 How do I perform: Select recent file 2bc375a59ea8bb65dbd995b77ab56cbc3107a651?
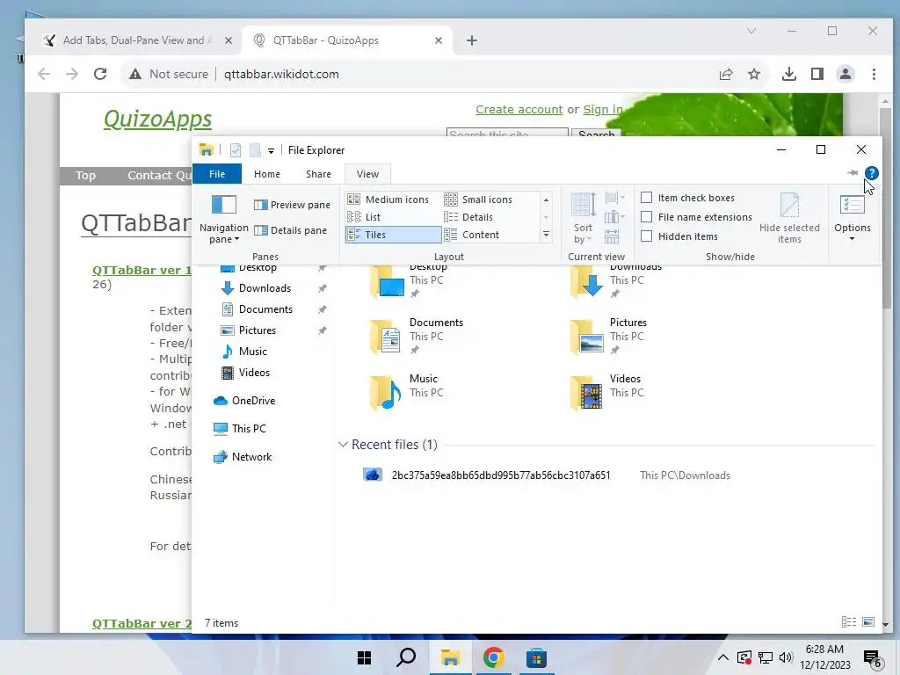(x=501, y=475)
